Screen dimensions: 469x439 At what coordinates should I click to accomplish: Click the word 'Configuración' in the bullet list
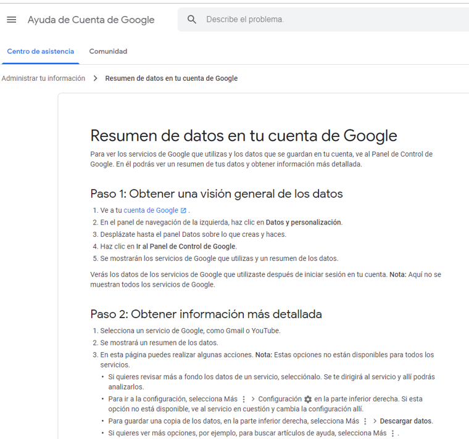pyautogui.click(x=280, y=399)
